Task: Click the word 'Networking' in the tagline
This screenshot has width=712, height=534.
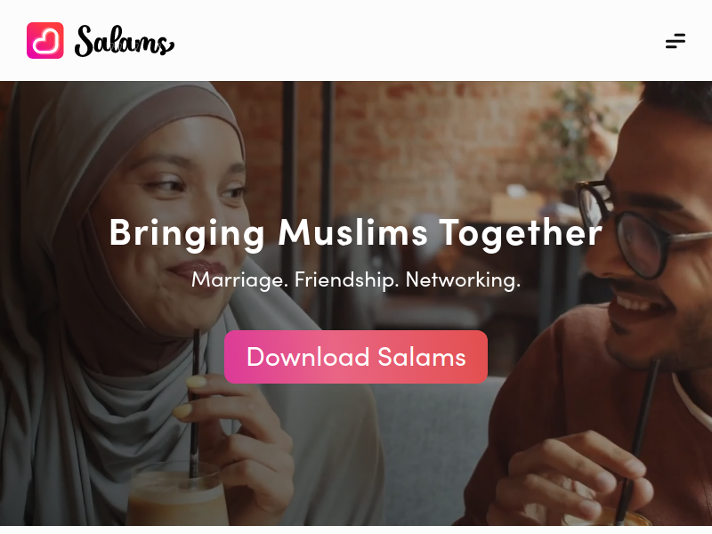Action: pos(461,280)
